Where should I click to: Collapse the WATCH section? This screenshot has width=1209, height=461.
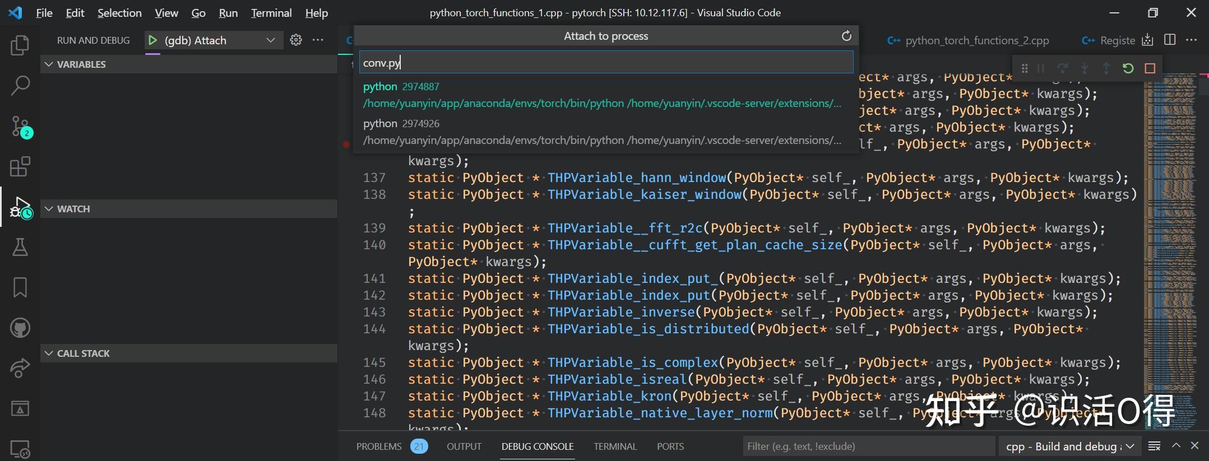(x=49, y=209)
